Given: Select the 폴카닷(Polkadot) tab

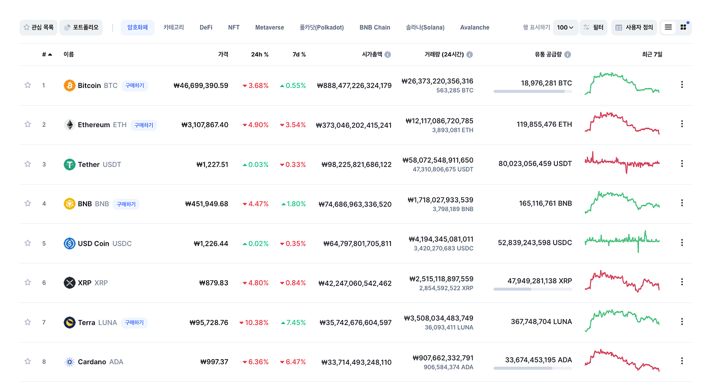Looking at the screenshot, I should click(322, 27).
